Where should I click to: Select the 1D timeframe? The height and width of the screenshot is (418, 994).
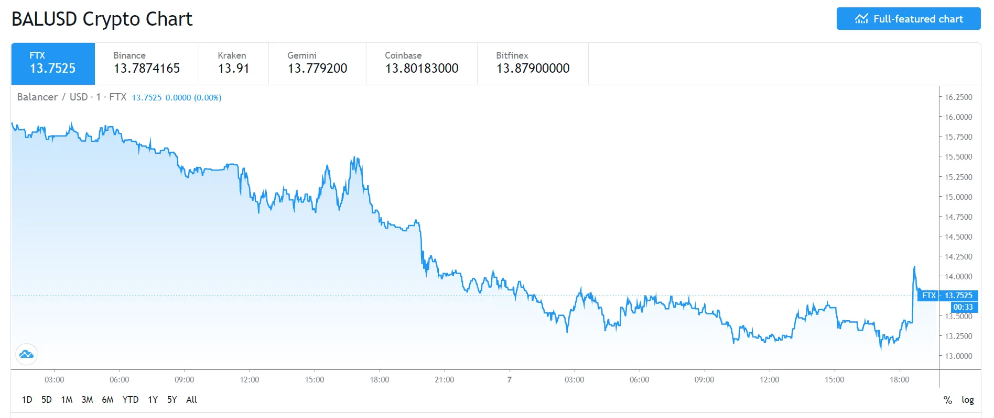pos(27,400)
